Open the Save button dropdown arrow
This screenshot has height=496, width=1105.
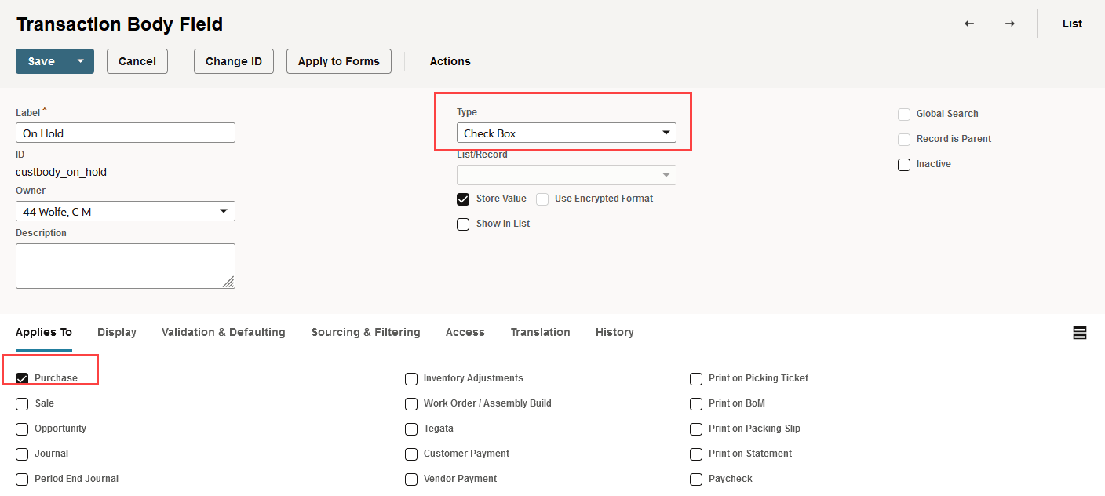coord(80,61)
